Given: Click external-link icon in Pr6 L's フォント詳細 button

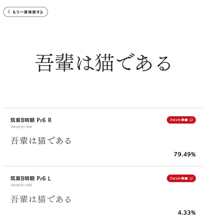Looking at the screenshot, I should coord(191,178).
